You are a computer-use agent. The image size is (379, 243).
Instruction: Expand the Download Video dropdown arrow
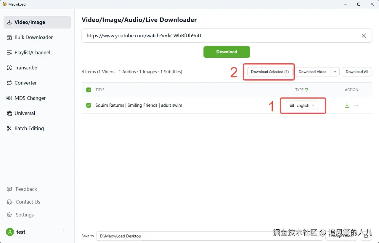[x=335, y=72]
